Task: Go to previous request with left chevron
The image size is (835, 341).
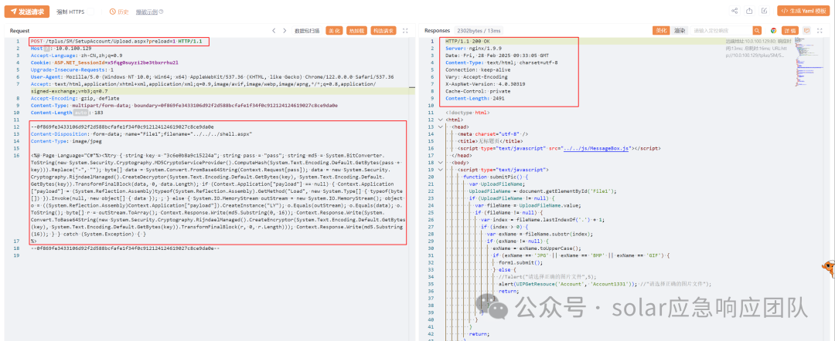Action: pyautogui.click(x=274, y=31)
